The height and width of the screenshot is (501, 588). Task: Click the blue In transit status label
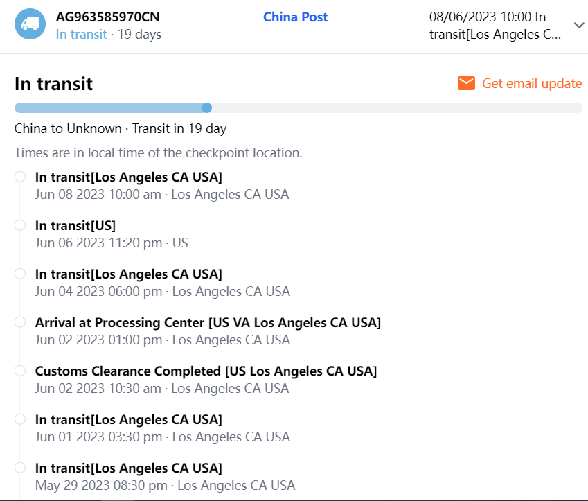coord(81,34)
